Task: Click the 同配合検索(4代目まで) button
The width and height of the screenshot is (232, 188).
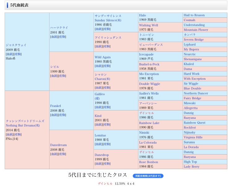Action: [148, 176]
